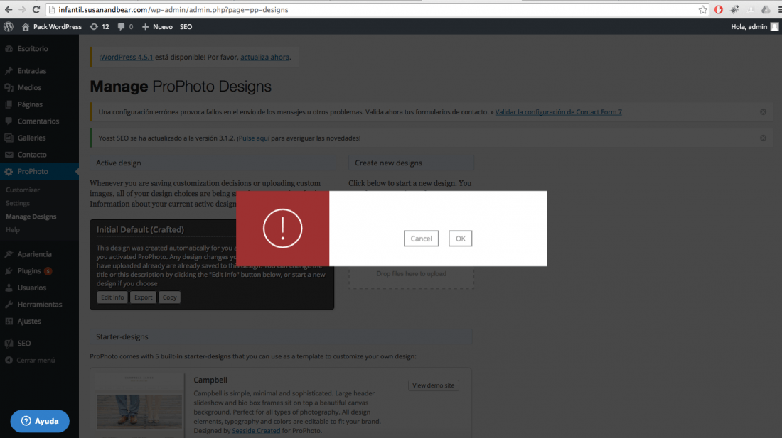Image resolution: width=782 pixels, height=438 pixels.
Task: Open the 12 pending updates icon
Action: click(100, 27)
